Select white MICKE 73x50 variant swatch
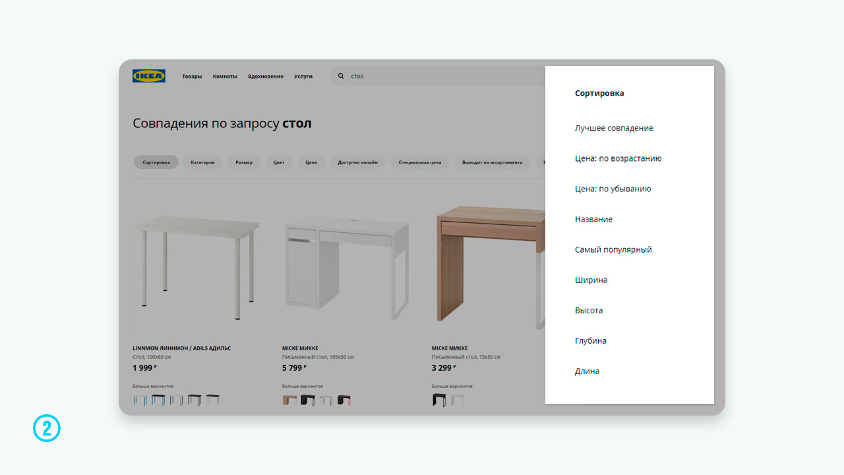 (457, 400)
